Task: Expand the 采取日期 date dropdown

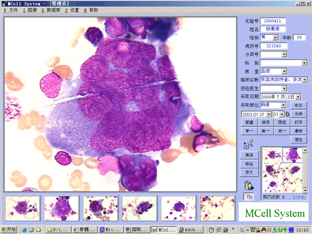Action: (298, 97)
